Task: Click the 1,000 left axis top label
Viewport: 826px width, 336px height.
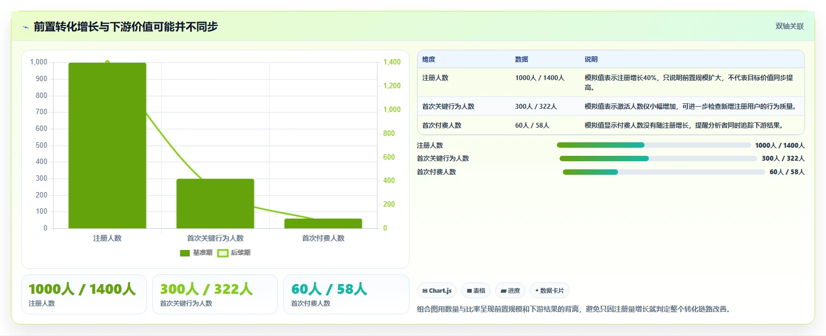Action: [39, 62]
